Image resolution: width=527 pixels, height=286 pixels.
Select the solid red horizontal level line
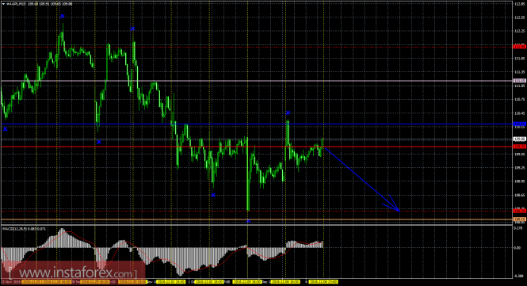click(257, 147)
